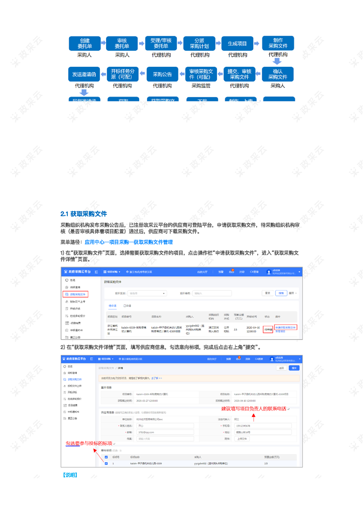Click 项目结果 sidebar icon in second screenshot

point(65,405)
